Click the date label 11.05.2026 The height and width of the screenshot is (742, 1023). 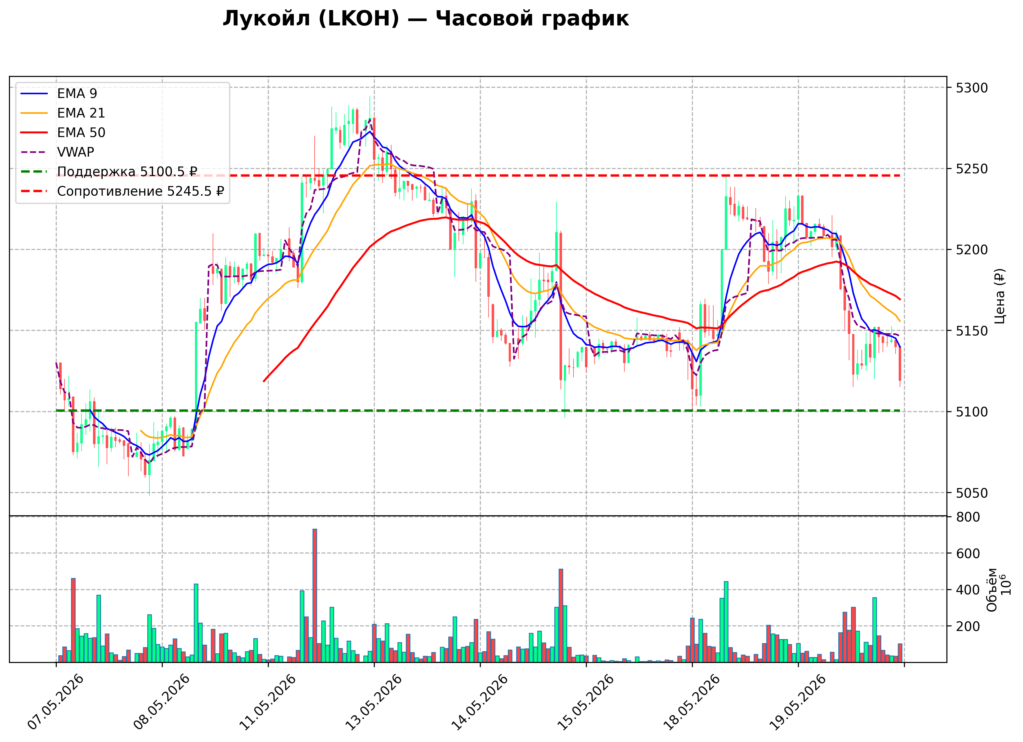[268, 702]
